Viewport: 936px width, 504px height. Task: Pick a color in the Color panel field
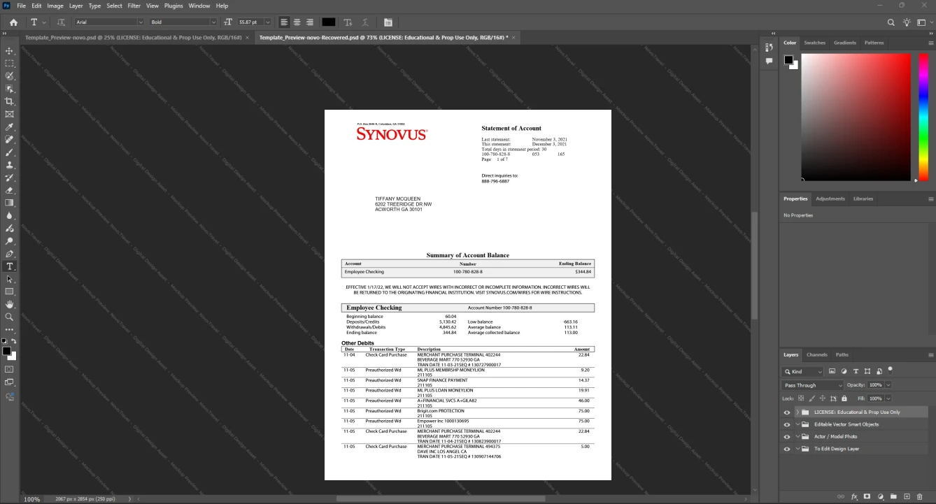click(x=856, y=117)
